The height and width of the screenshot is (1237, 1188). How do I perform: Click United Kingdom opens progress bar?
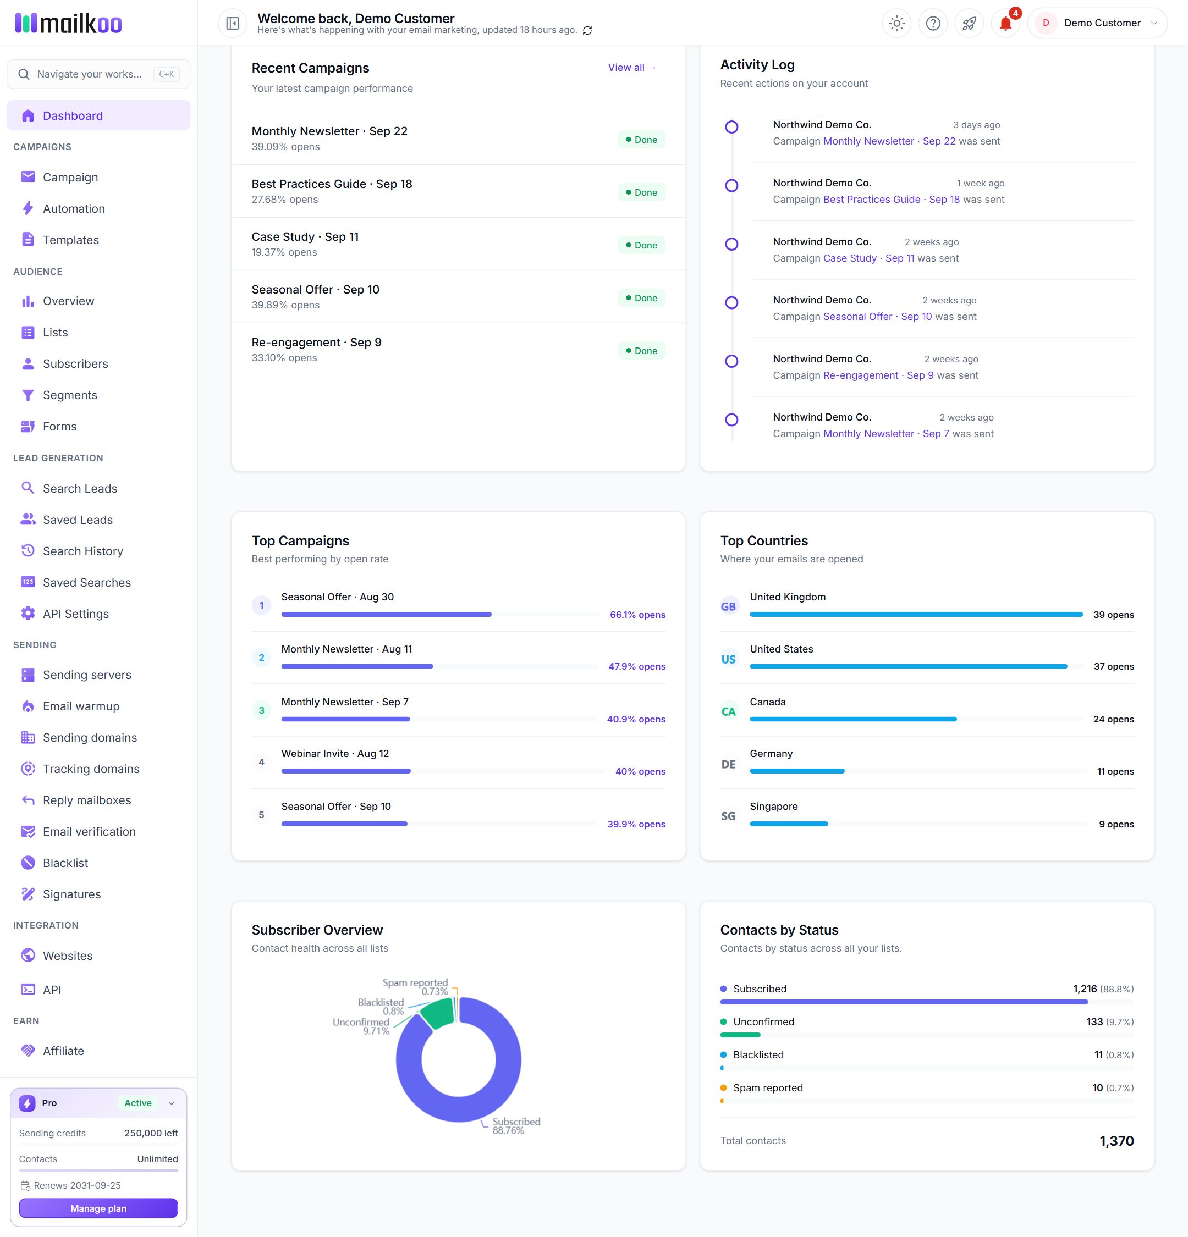916,615
